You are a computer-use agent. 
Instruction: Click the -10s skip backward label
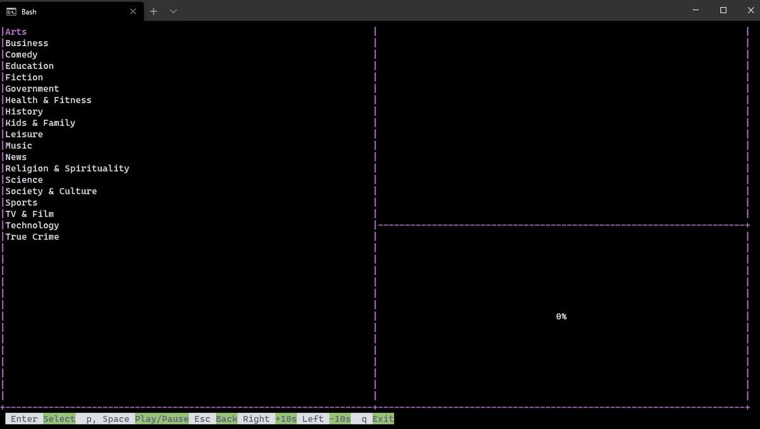coord(340,419)
